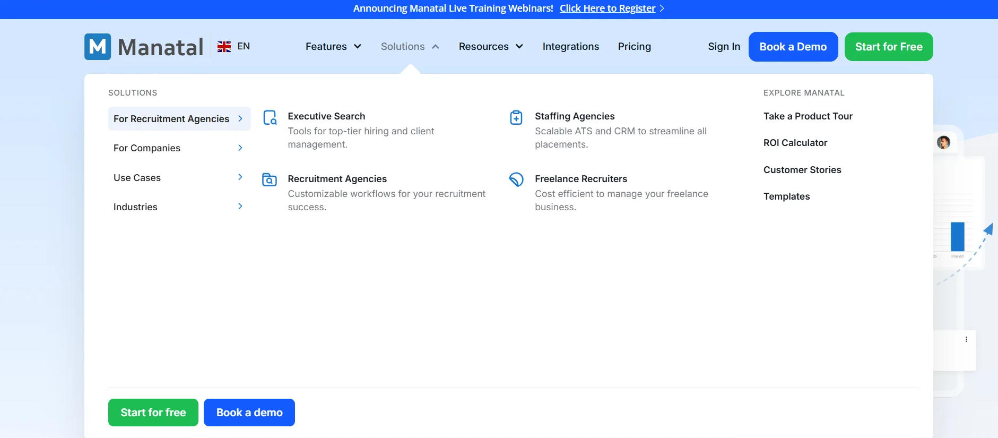Click Start for Free header button
The image size is (998, 438).
(x=889, y=47)
